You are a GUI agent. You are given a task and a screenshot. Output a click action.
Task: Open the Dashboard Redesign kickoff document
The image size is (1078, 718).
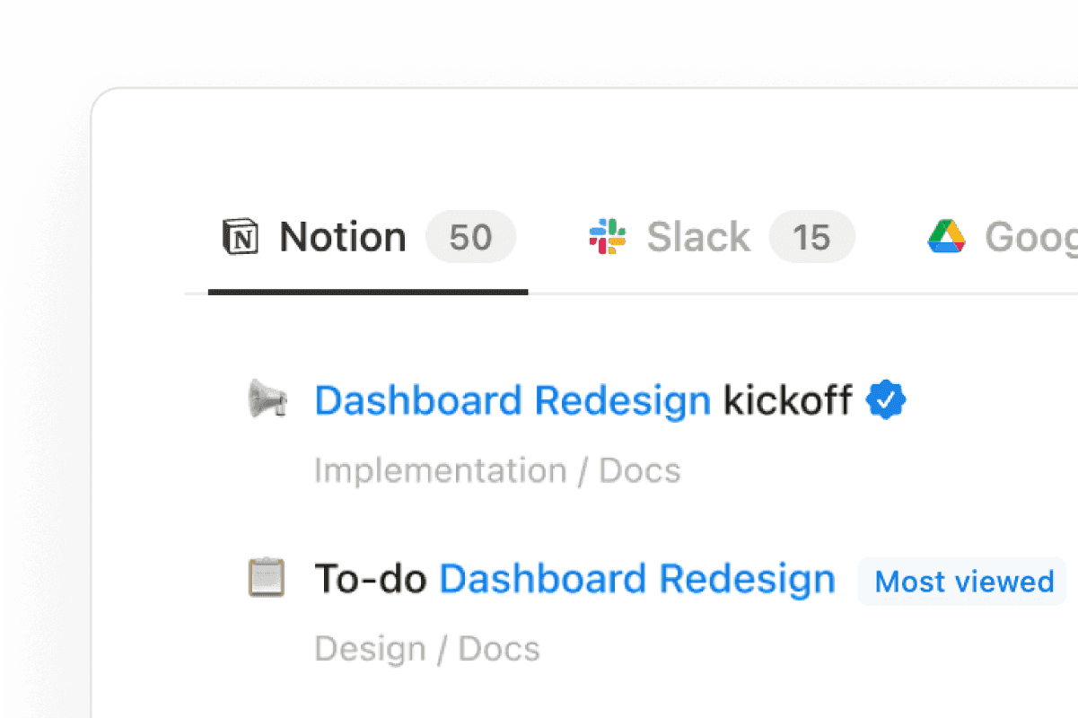583,400
